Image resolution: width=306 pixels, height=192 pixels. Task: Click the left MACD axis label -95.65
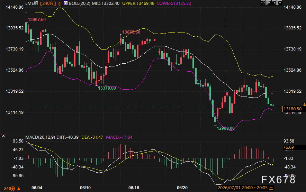[17, 176]
